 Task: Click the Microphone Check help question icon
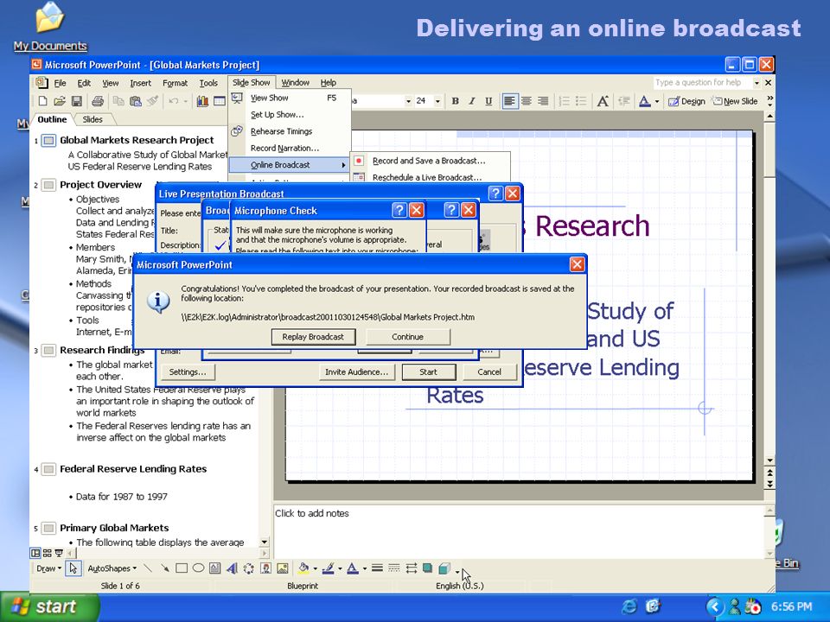pos(399,210)
